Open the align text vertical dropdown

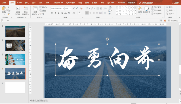110,10
